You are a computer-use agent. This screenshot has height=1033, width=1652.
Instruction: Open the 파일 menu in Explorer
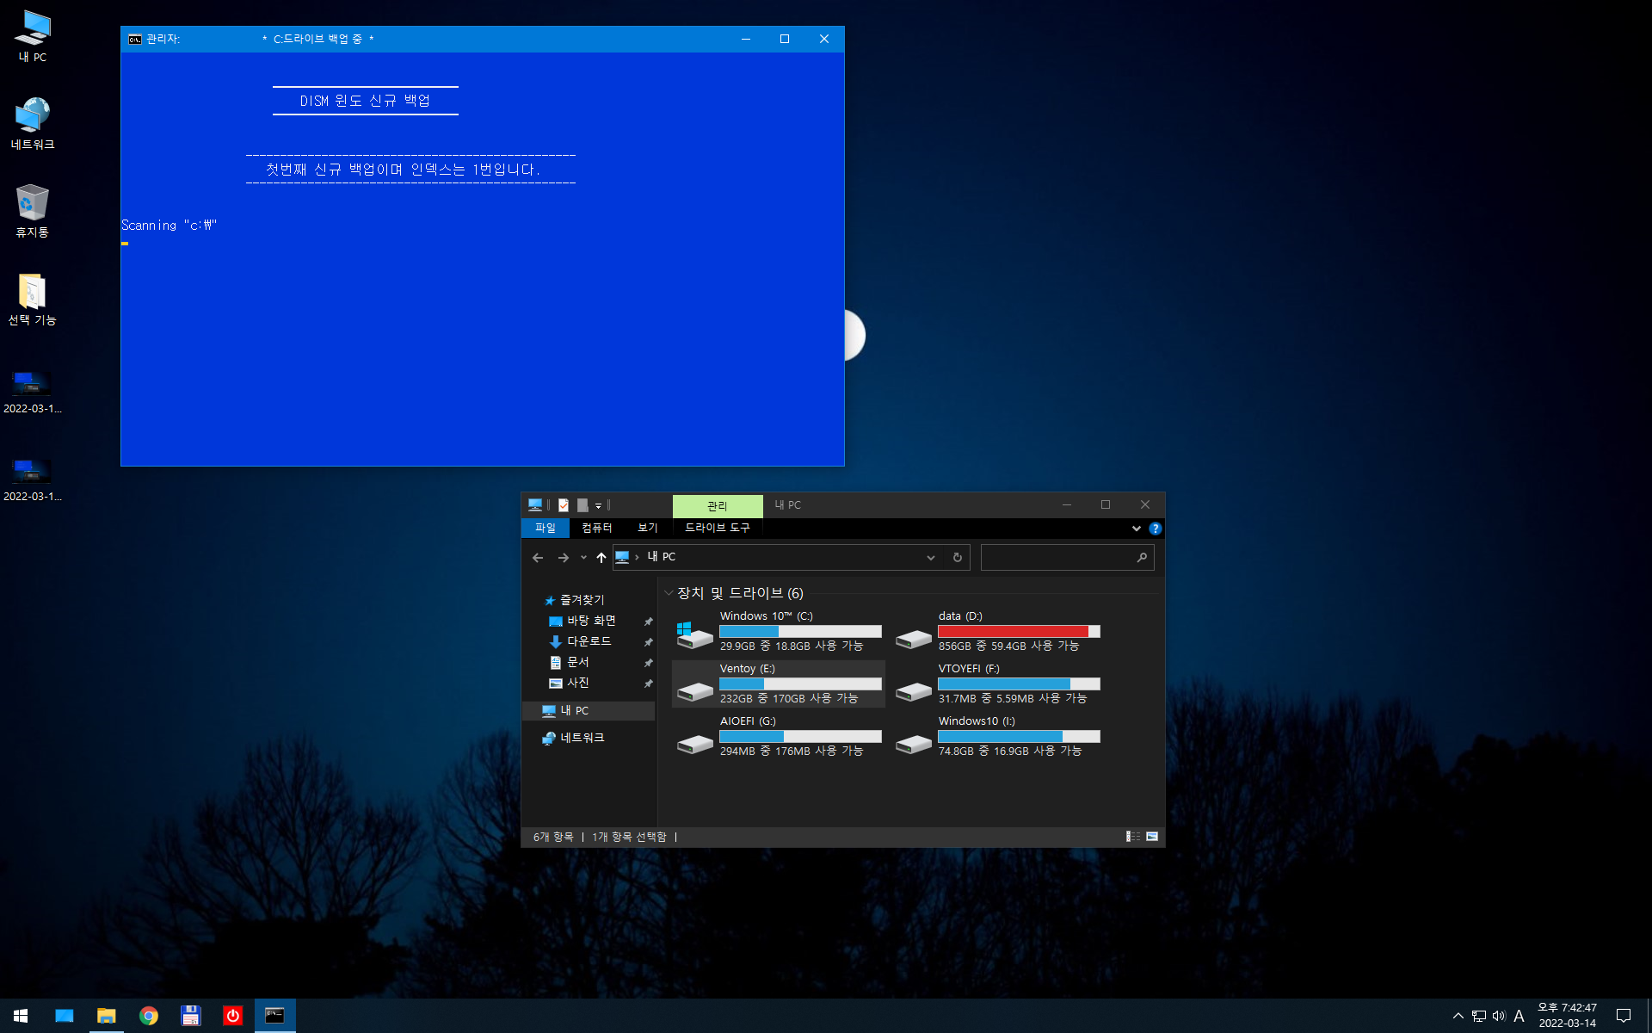pos(546,528)
